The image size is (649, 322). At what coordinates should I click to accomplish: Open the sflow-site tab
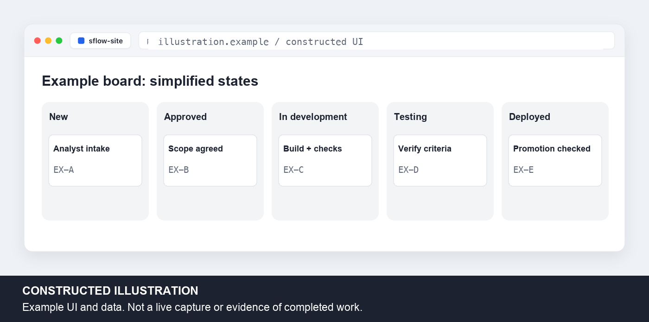pos(100,41)
